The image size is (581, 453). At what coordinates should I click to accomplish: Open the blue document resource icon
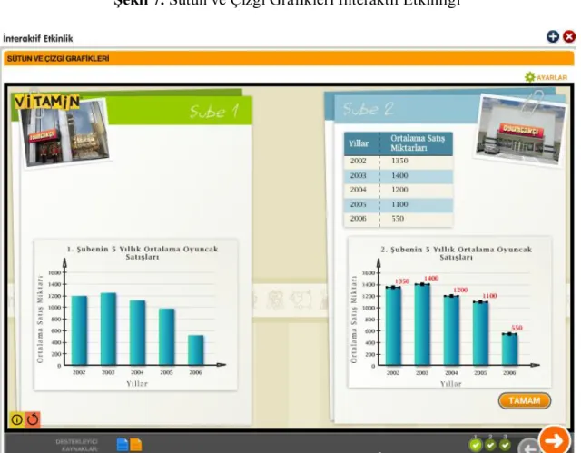(x=123, y=445)
